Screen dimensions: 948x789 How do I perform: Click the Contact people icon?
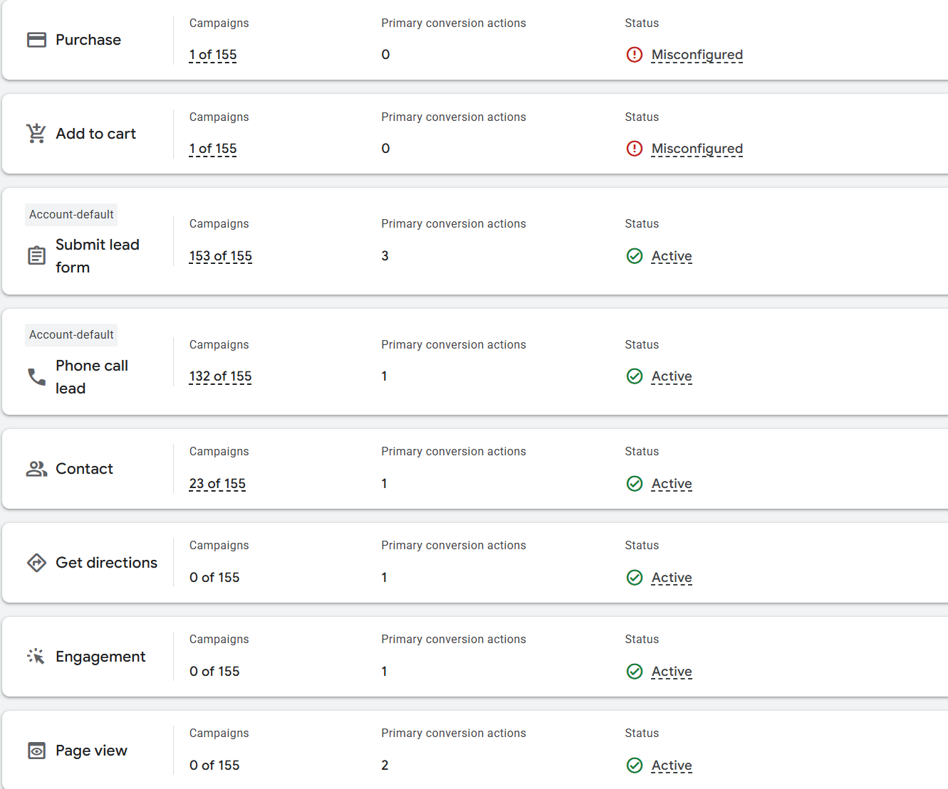36,469
